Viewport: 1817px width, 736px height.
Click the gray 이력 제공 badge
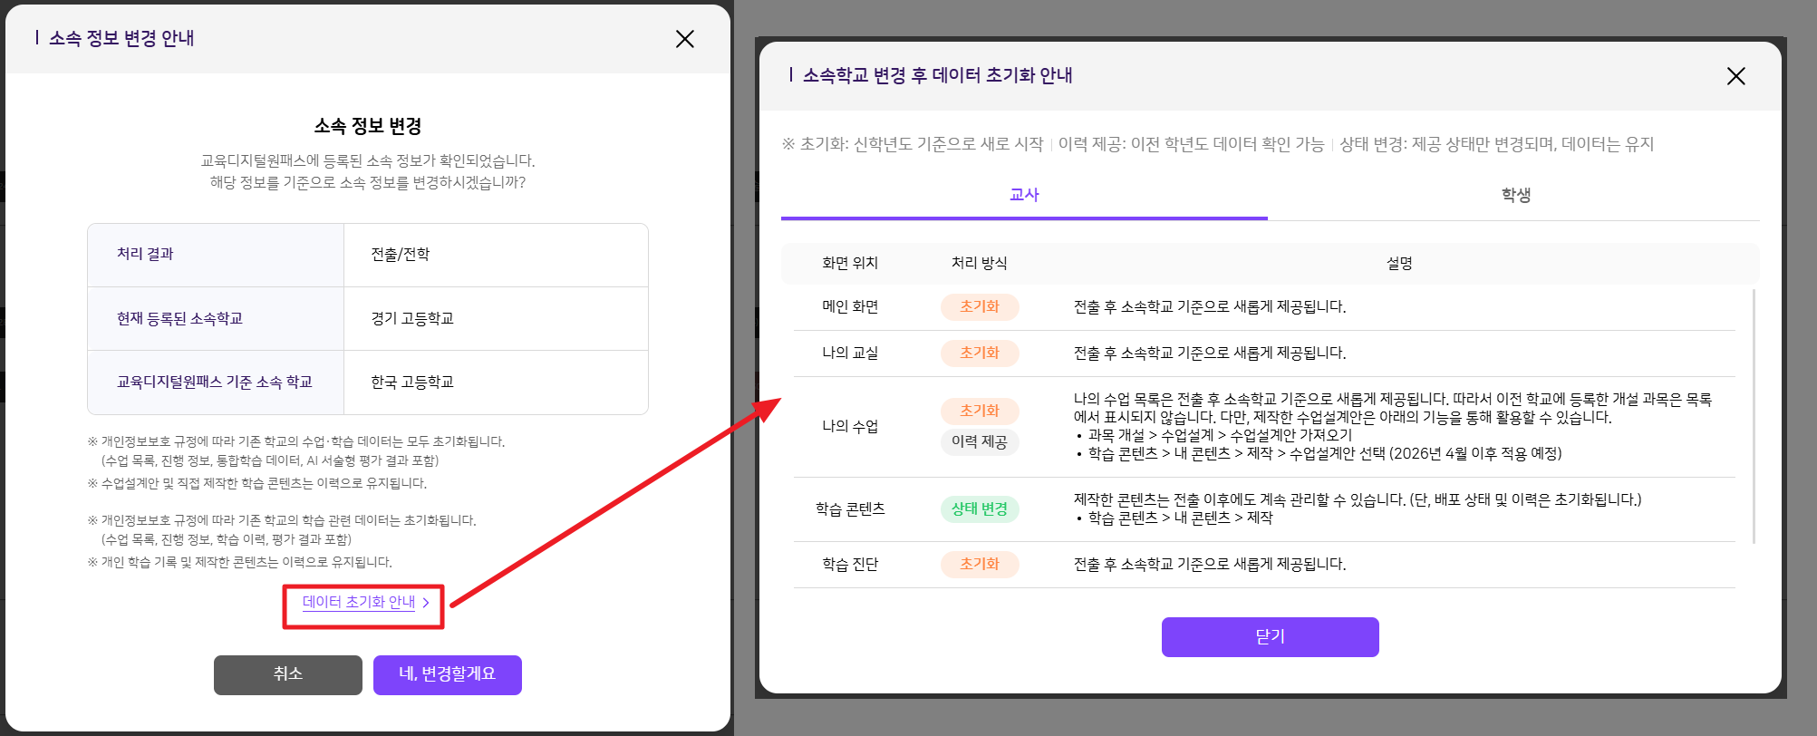click(980, 442)
